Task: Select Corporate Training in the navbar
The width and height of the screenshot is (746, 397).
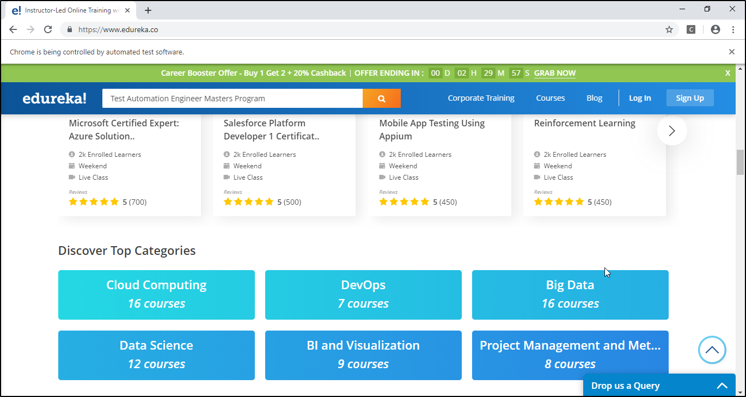Action: 481,98
